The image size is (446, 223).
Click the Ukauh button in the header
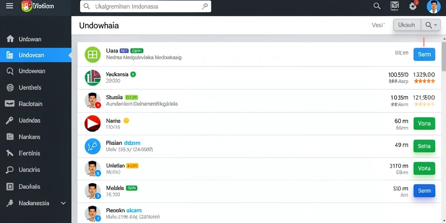[407, 25]
